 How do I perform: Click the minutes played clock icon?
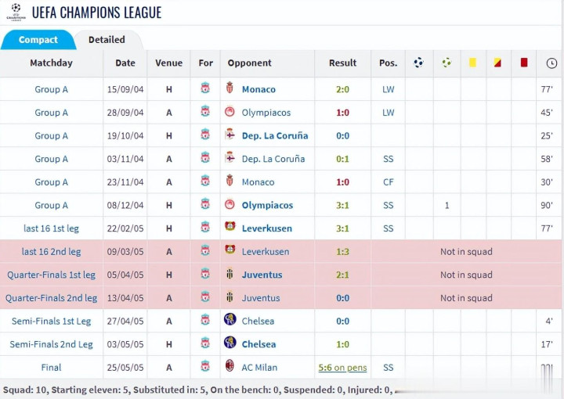click(x=551, y=63)
